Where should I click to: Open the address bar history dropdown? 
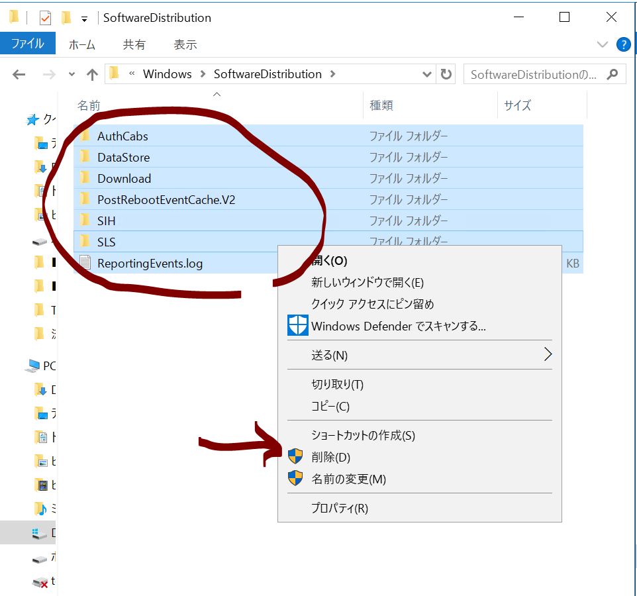coord(428,74)
